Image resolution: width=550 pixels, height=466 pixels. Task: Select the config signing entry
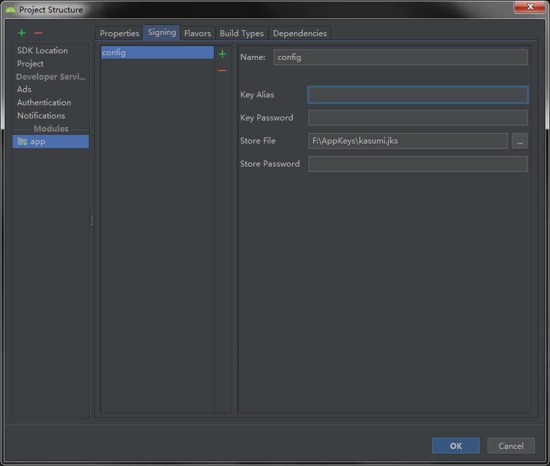point(157,52)
